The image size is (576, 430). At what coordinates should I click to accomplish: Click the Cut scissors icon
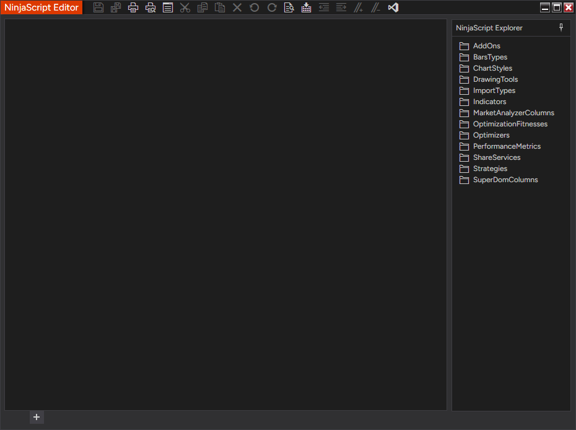pyautogui.click(x=185, y=7)
